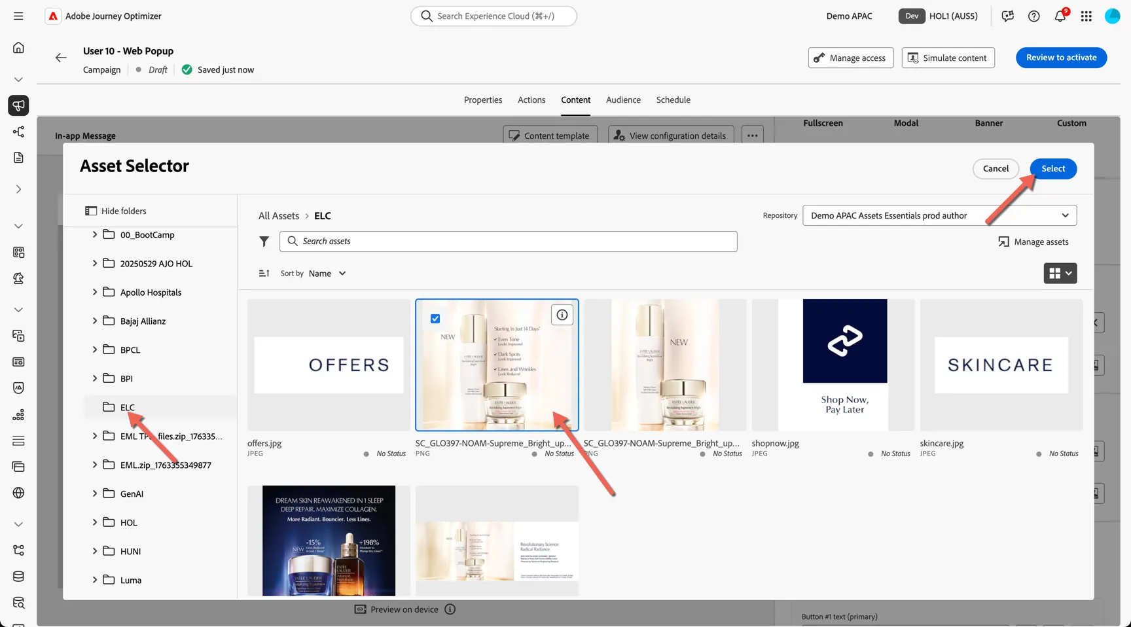This screenshot has height=627, width=1131.
Task: Open the grid view type dropdown
Action: [x=1060, y=274]
